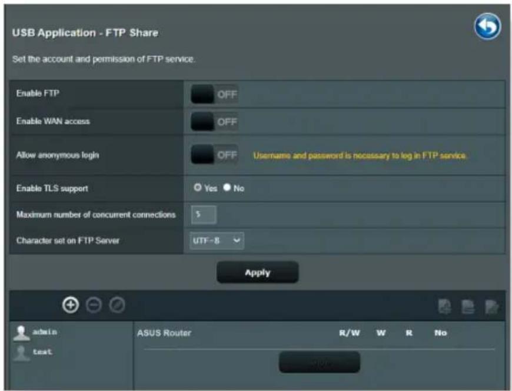The image size is (512, 391).
Task: Click the R permission column header
Action: 409,333
